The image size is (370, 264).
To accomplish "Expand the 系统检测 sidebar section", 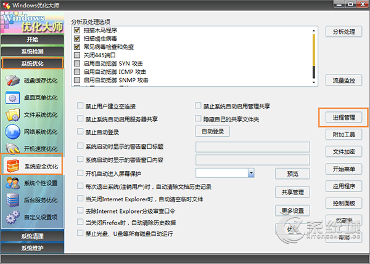I will pyautogui.click(x=32, y=51).
